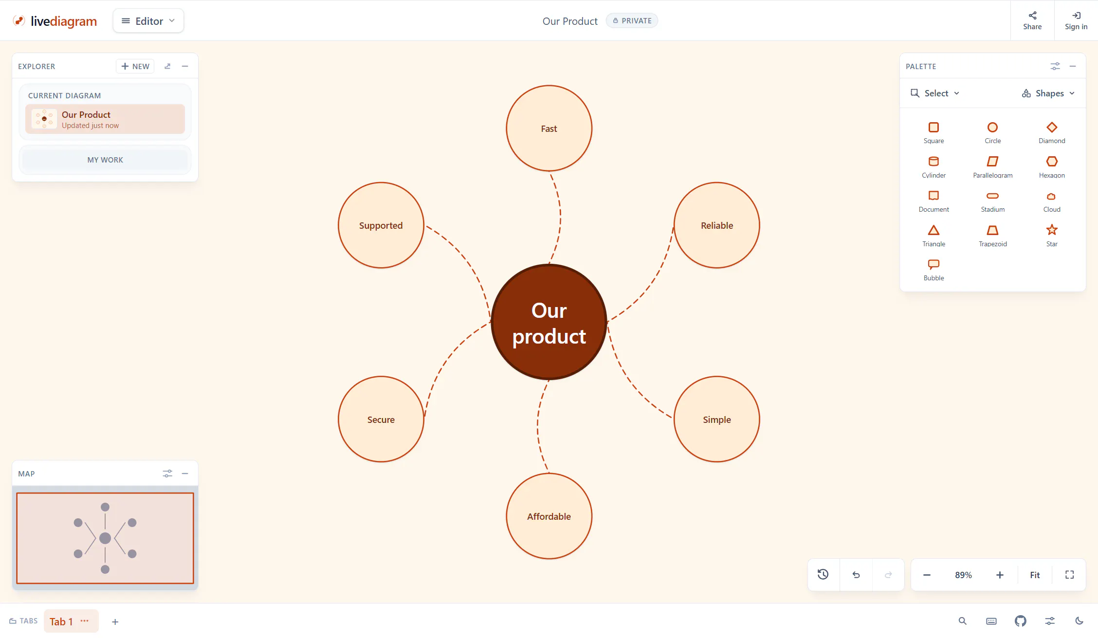Undo the last action
Screen dimensions: 1098x638
[x=856, y=575]
